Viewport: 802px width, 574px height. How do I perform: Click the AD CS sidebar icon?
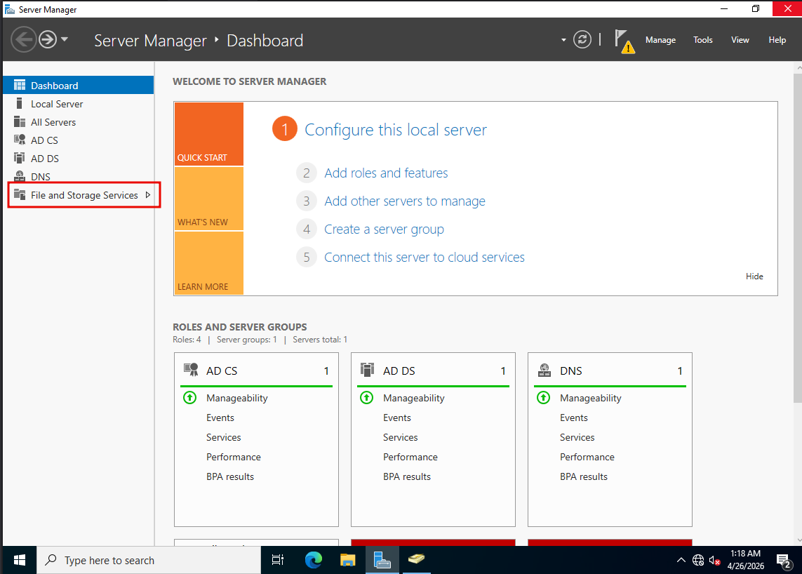pyautogui.click(x=20, y=140)
